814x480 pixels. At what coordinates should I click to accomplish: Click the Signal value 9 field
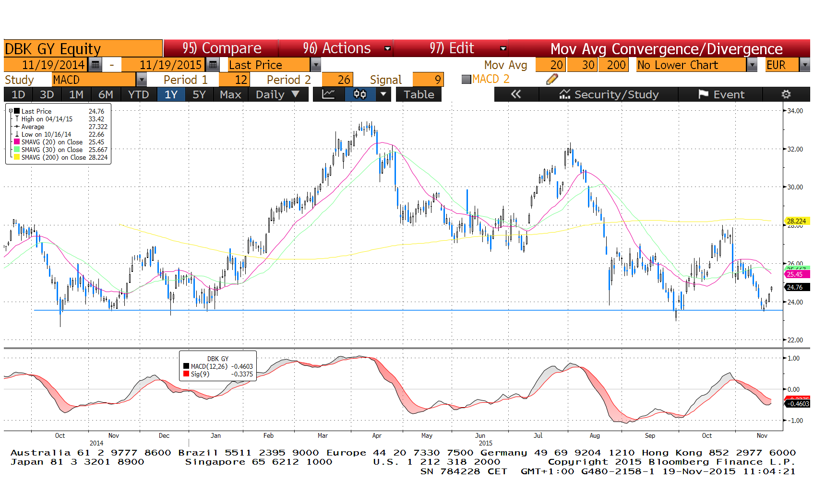pyautogui.click(x=428, y=80)
